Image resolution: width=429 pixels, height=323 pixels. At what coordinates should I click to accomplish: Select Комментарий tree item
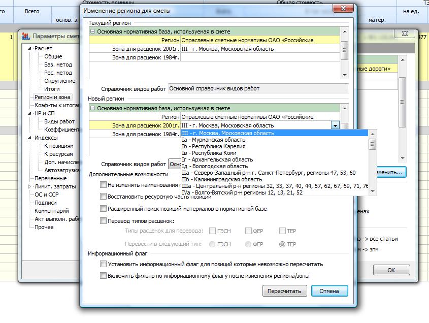click(52, 211)
